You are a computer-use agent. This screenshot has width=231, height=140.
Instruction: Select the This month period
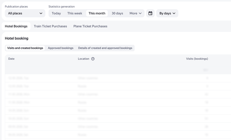tap(97, 13)
